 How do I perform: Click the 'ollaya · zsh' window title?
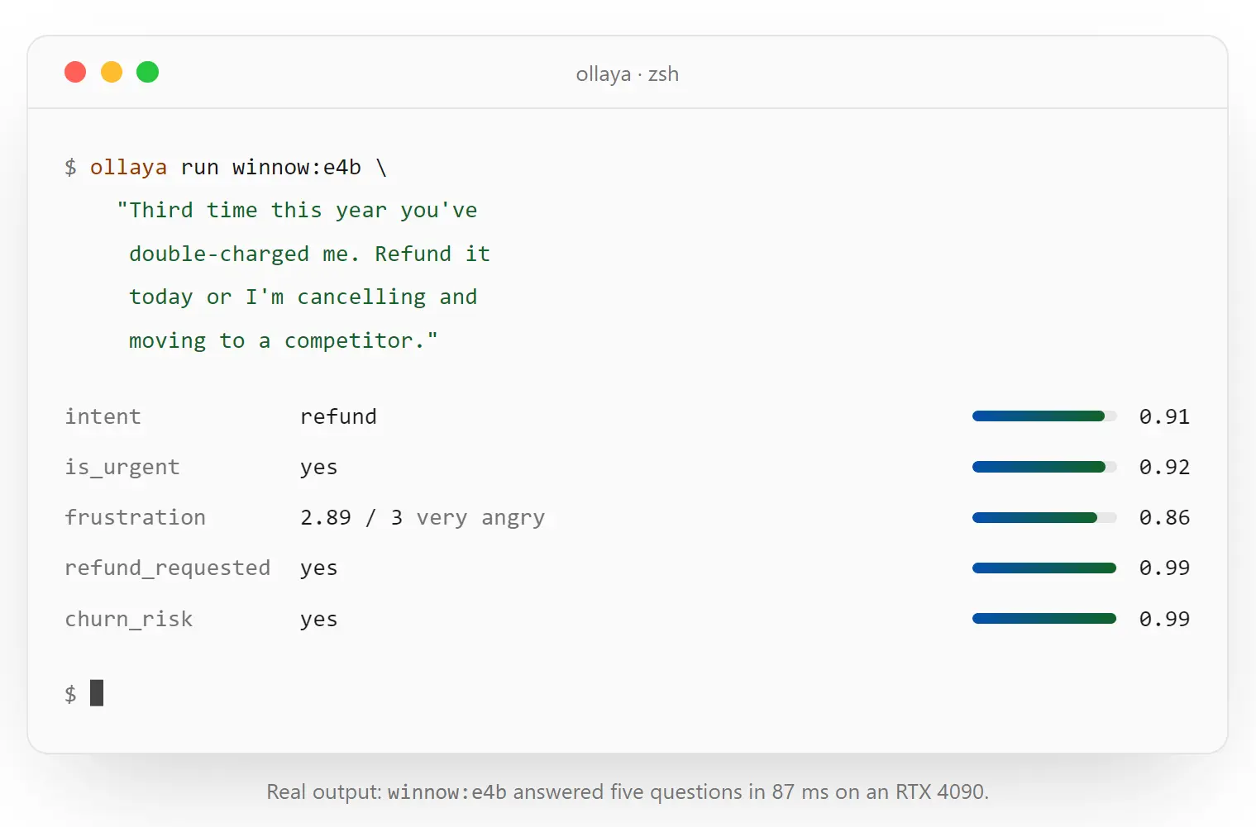628,74
